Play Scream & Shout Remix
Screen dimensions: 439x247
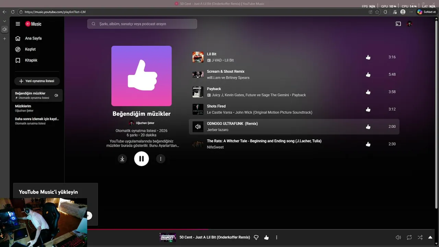pos(226,72)
